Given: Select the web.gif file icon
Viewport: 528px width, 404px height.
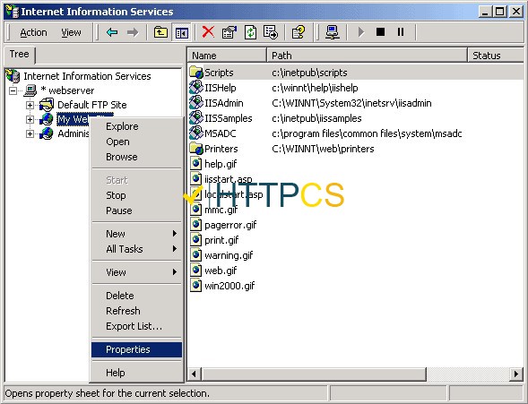Looking at the screenshot, I should (196, 271).
